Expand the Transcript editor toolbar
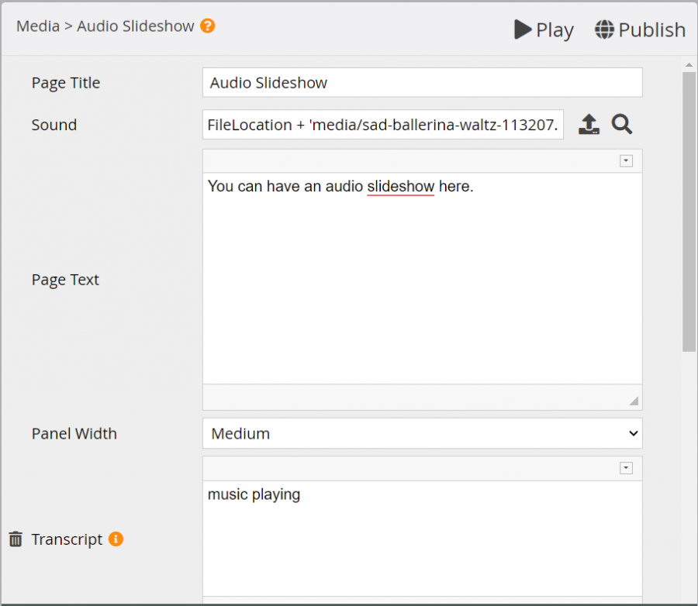The height and width of the screenshot is (606, 698). [626, 468]
